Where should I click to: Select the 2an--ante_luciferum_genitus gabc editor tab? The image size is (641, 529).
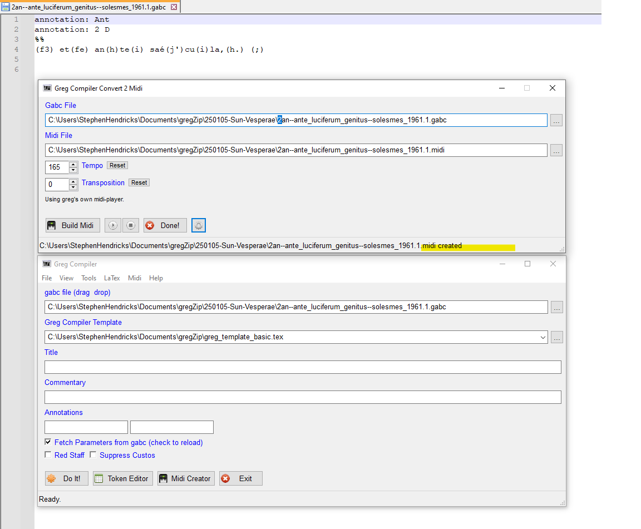[x=88, y=7]
